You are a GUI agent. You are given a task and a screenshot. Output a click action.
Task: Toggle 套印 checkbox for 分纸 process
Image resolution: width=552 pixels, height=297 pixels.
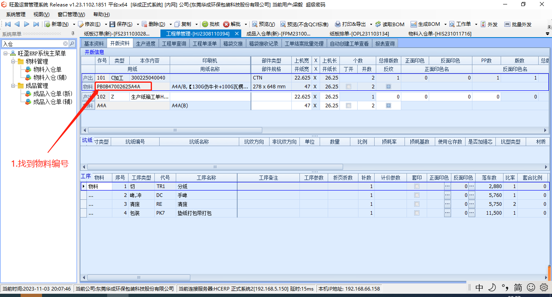[417, 186]
